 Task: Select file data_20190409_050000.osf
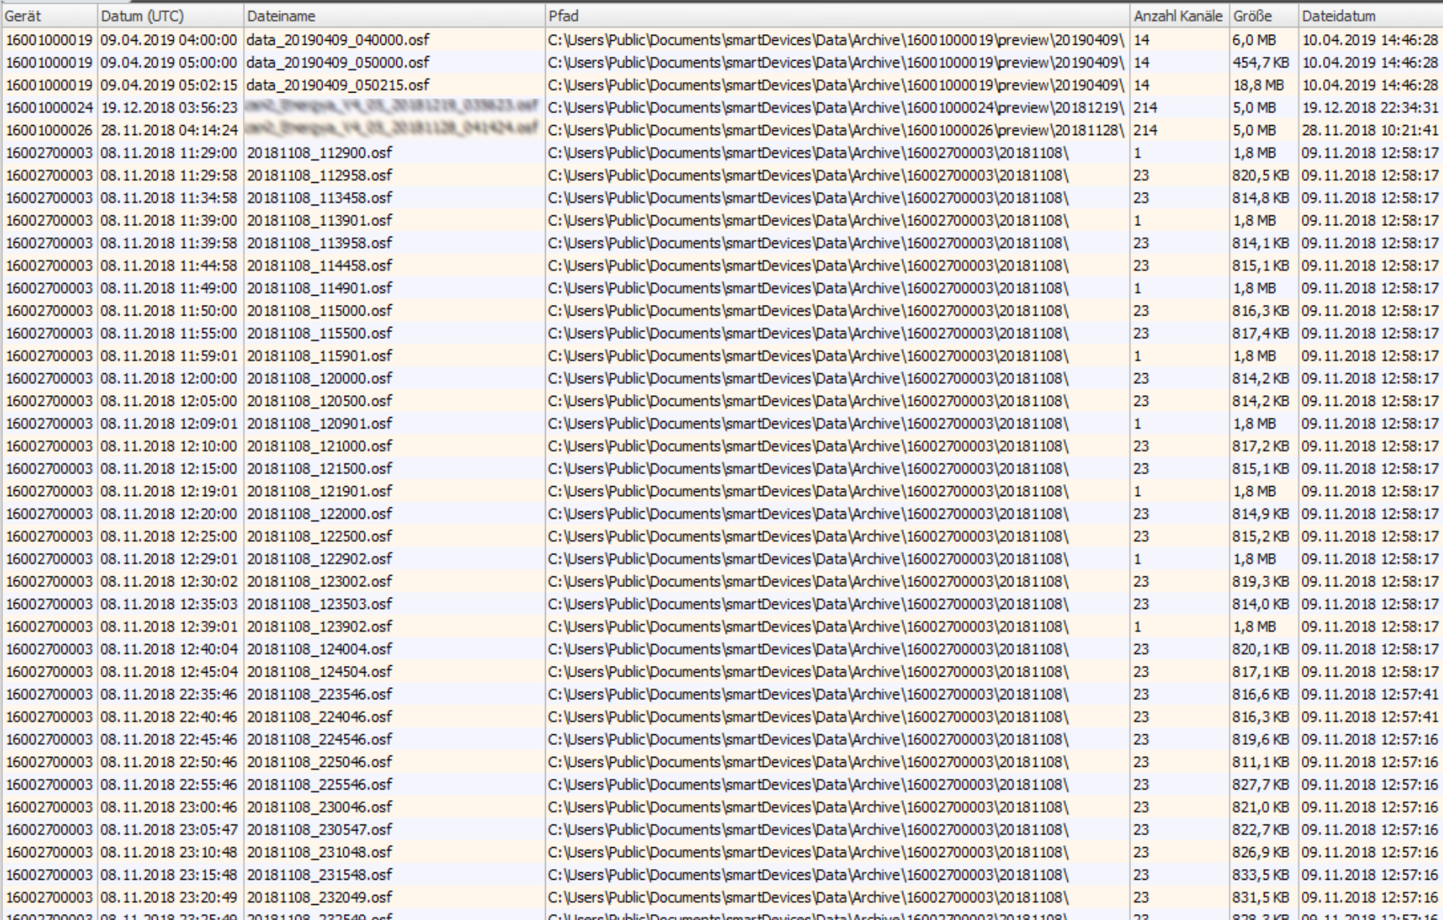(338, 62)
